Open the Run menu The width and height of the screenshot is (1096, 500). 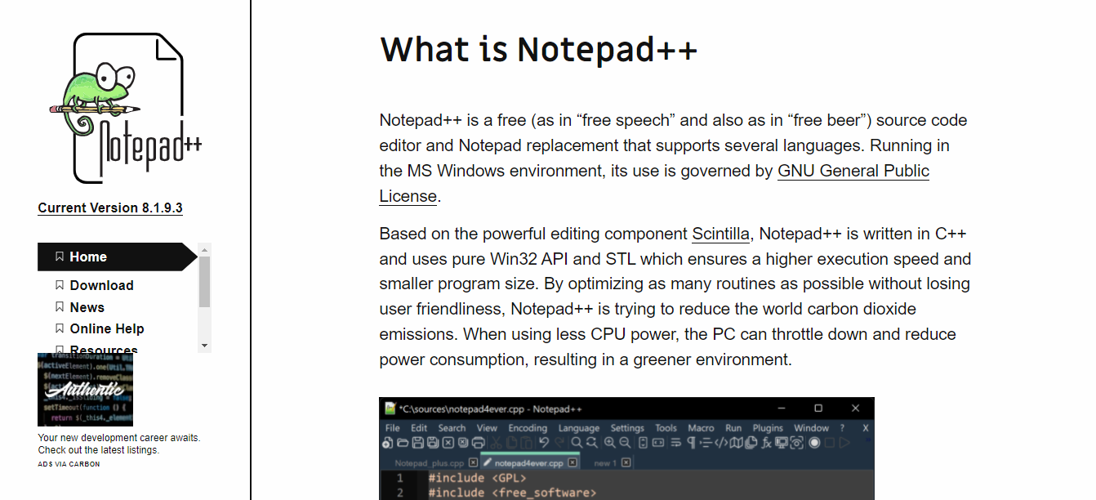coord(733,428)
